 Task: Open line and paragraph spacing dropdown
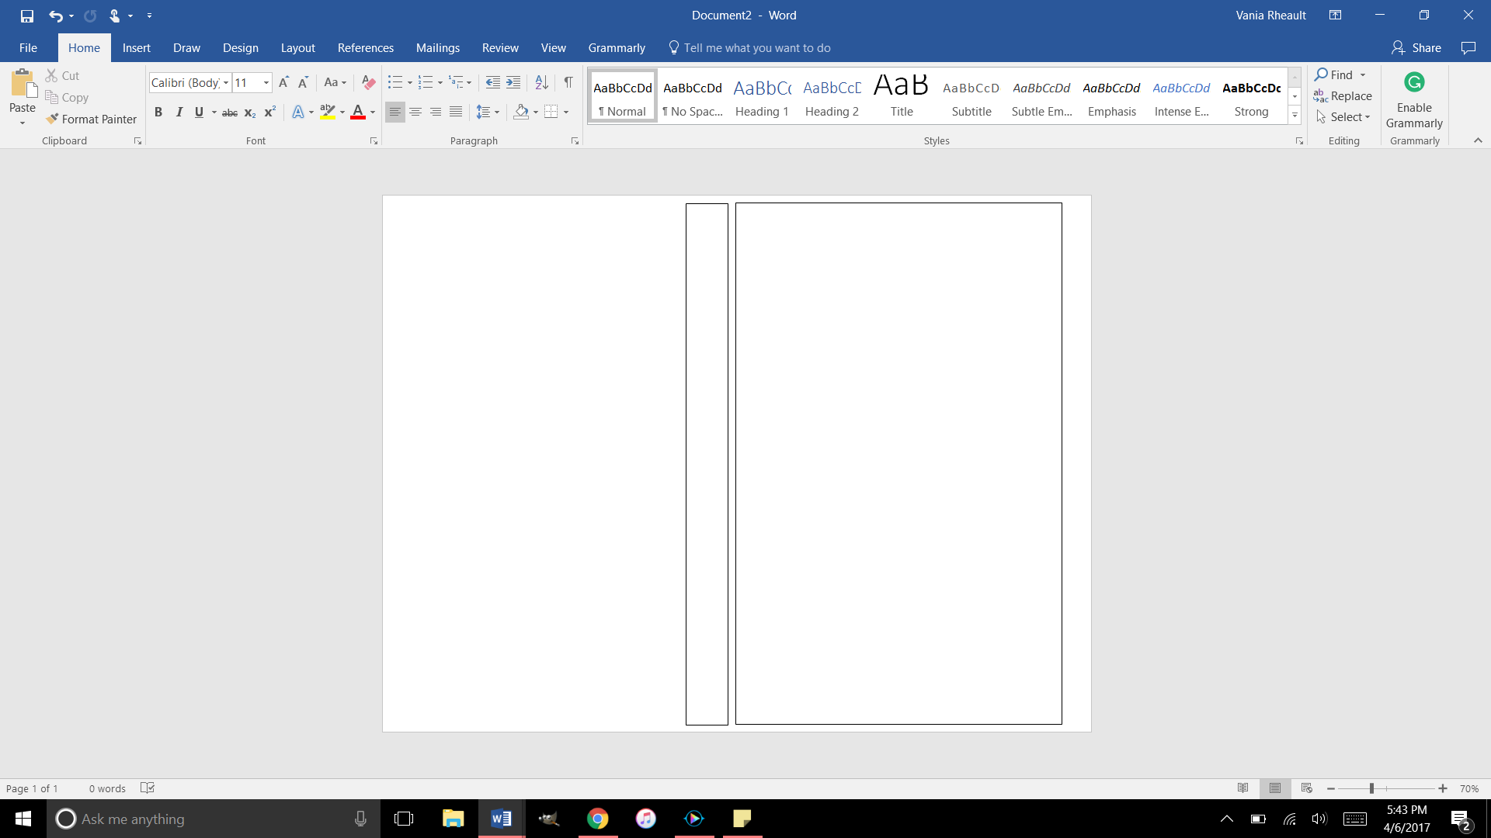(488, 112)
